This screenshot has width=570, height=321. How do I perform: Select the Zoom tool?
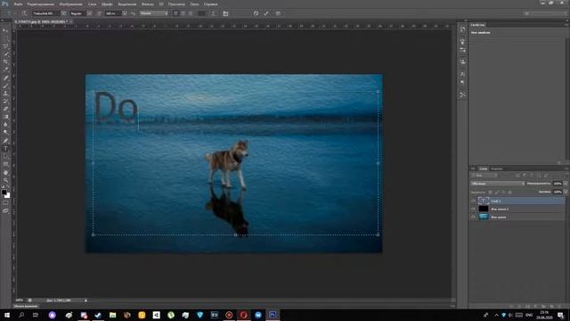click(5, 180)
